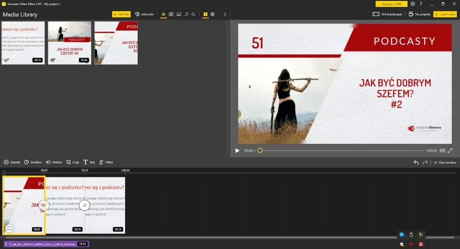Click Upgrade to PRO
Viewport: 460px width, 249px height.
pyautogui.click(x=391, y=4)
